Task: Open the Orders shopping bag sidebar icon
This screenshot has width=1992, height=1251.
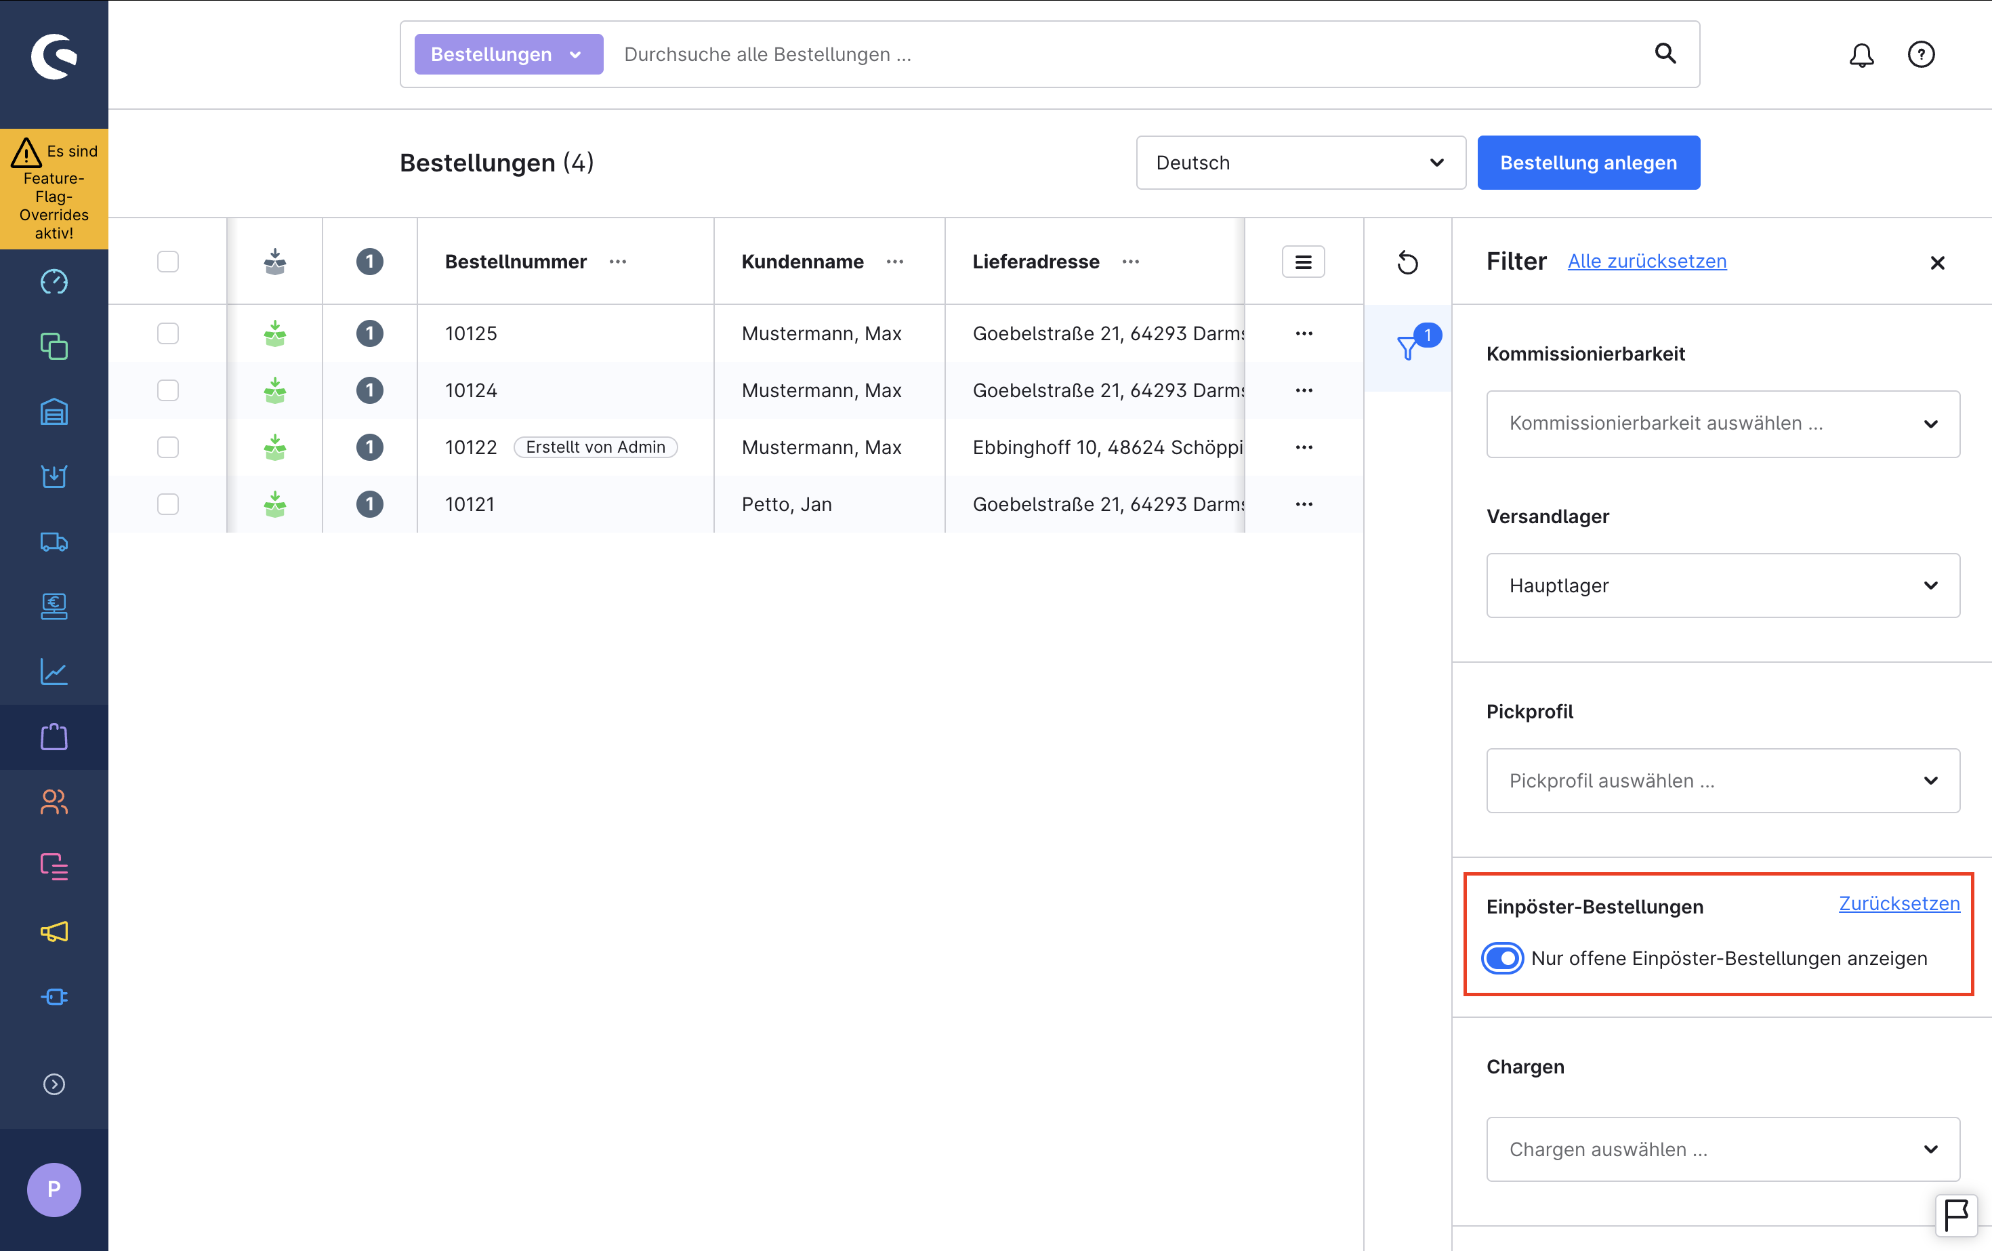Action: (x=54, y=737)
